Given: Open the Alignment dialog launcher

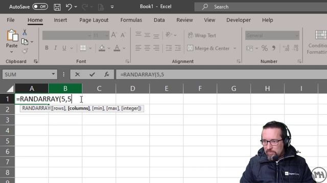Looking at the screenshot, I should click(239, 62).
